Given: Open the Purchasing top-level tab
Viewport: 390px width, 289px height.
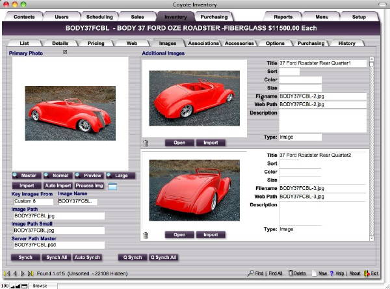Looking at the screenshot, I should [213, 16].
